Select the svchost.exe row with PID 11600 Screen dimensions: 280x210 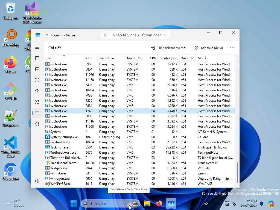(x=139, y=126)
